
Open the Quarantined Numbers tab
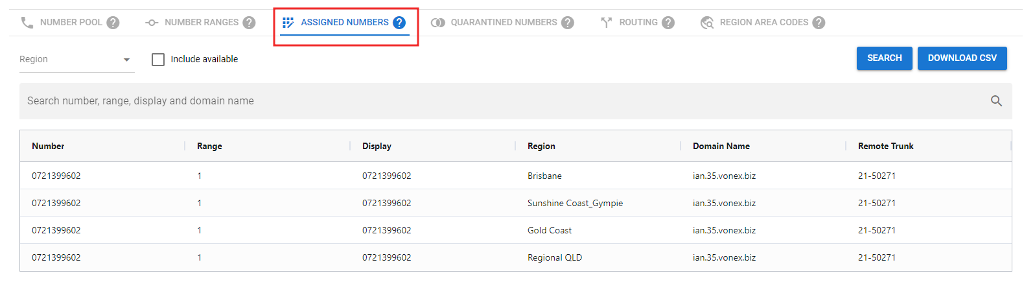tap(503, 23)
